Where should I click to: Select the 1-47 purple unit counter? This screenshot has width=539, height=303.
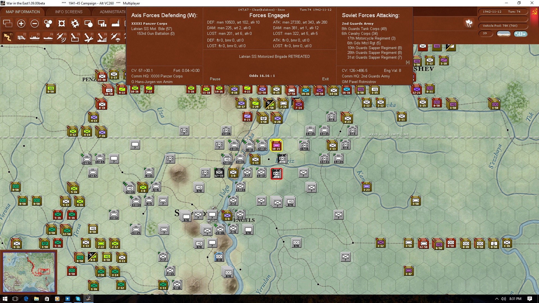pos(409,271)
